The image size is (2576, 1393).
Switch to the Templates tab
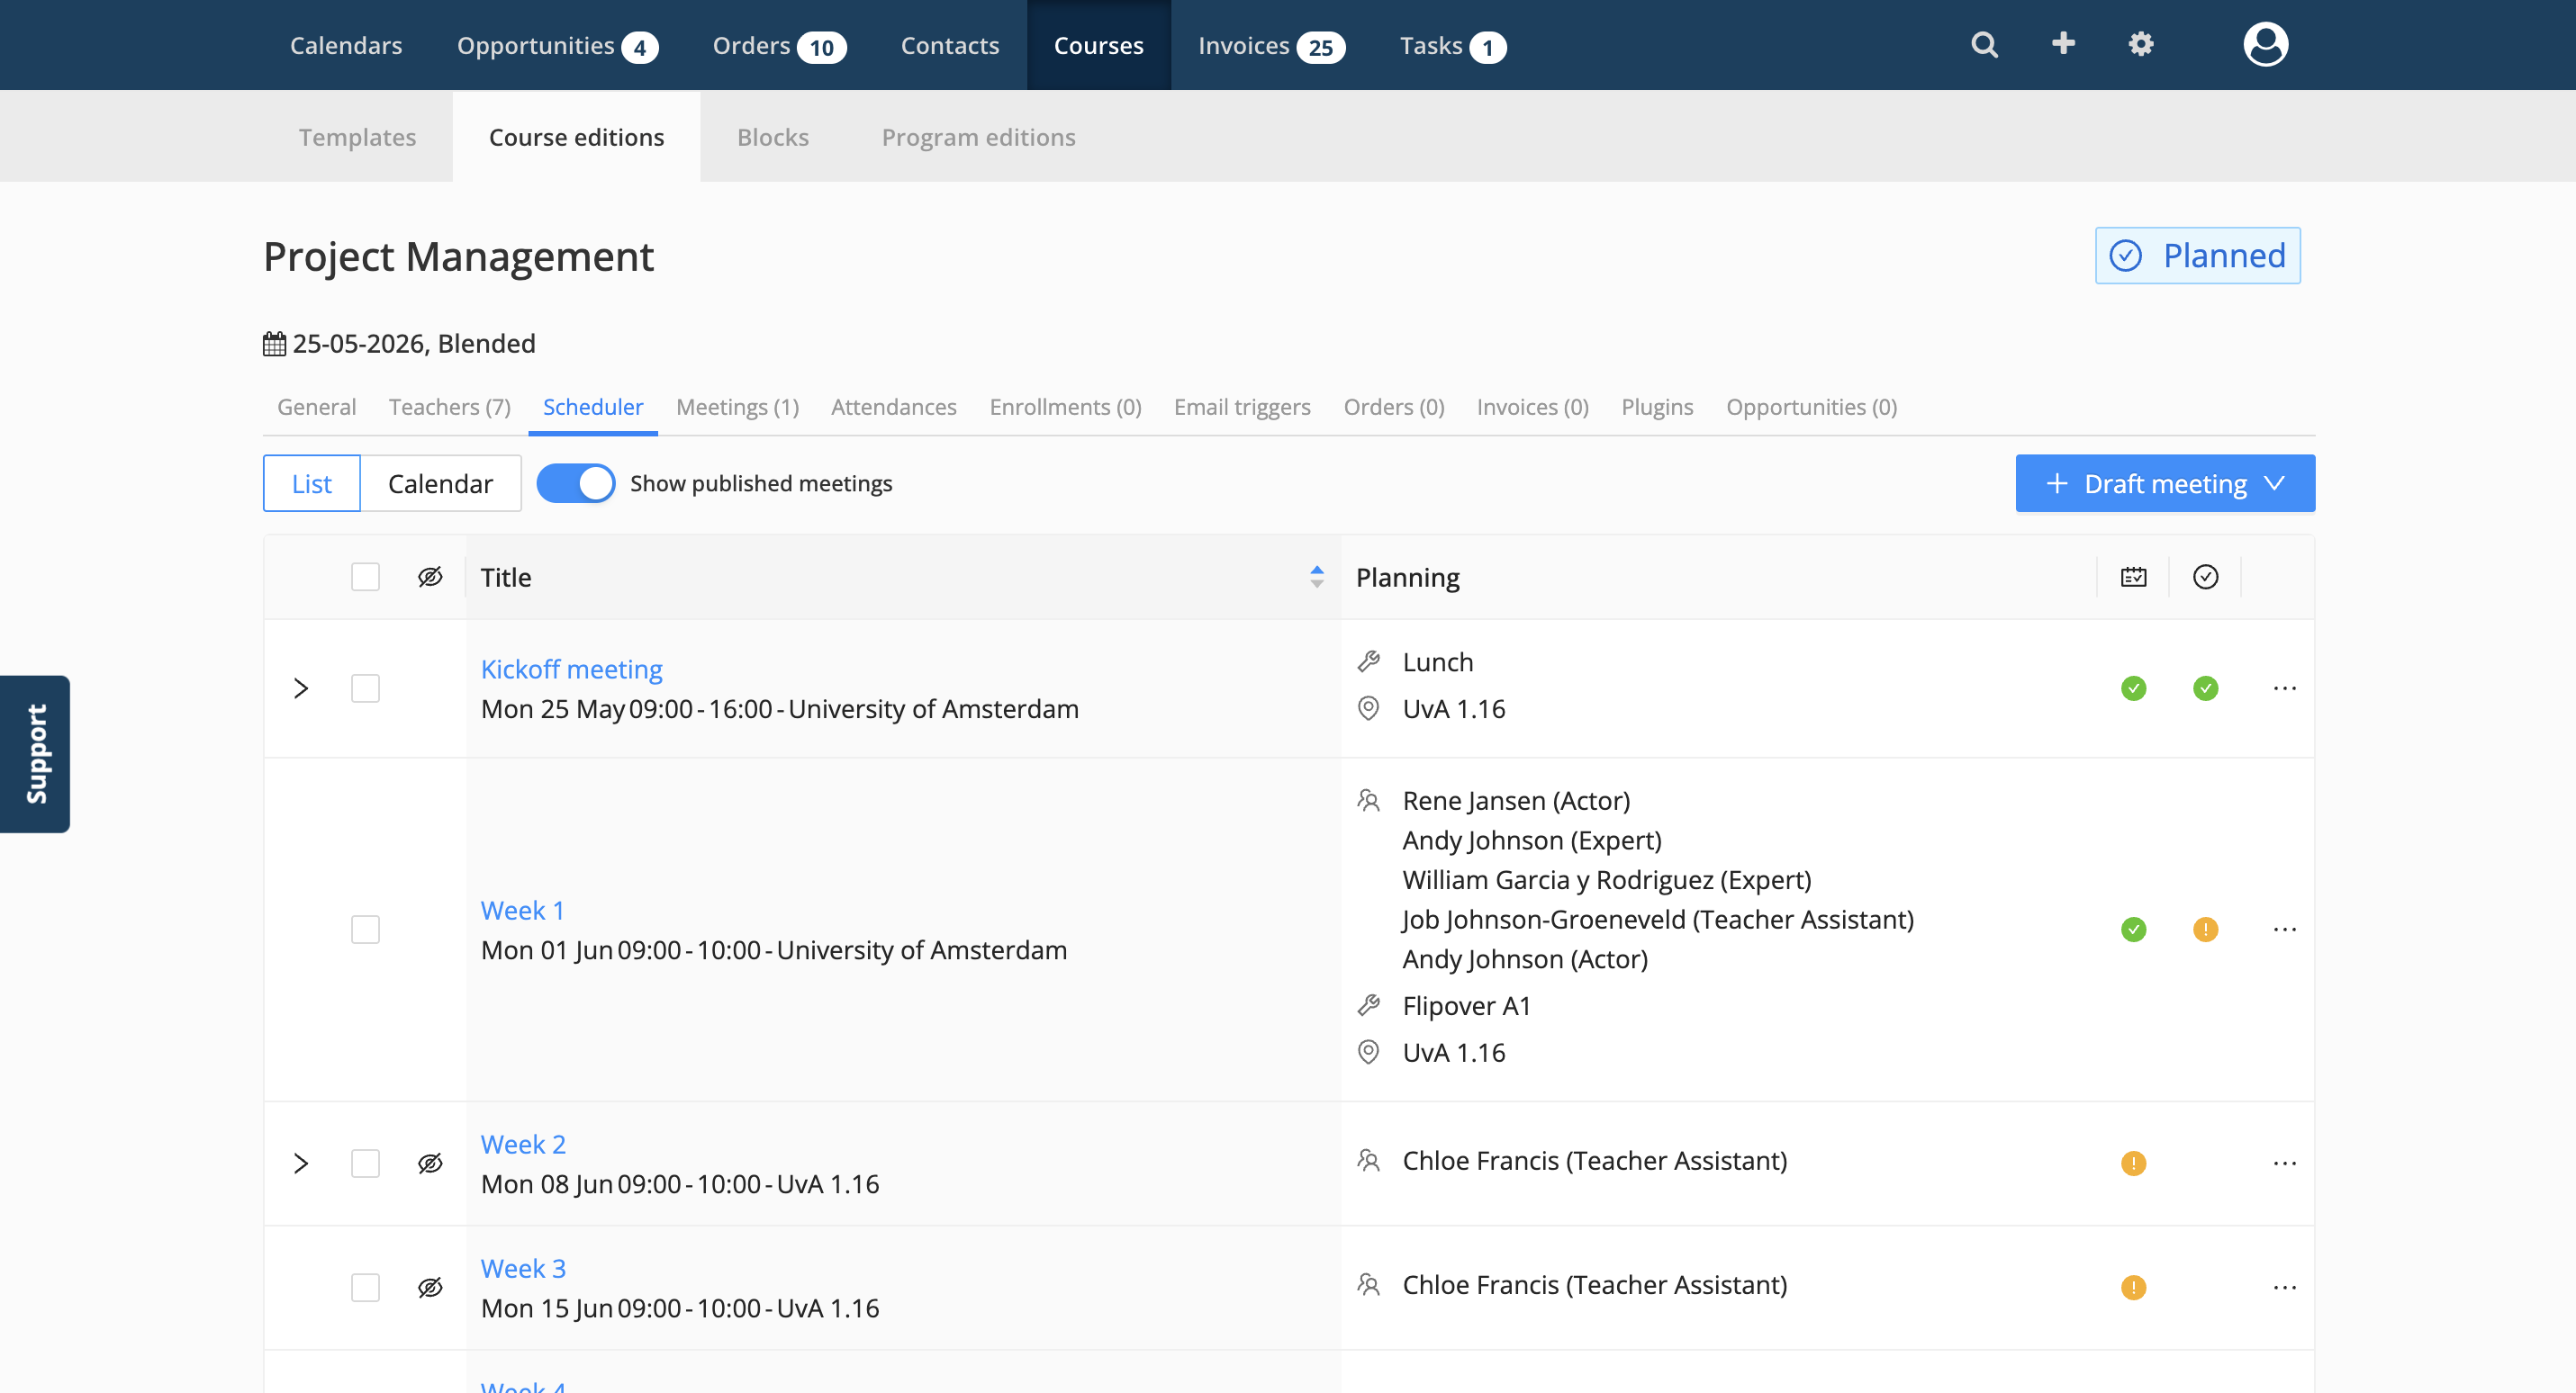[357, 137]
